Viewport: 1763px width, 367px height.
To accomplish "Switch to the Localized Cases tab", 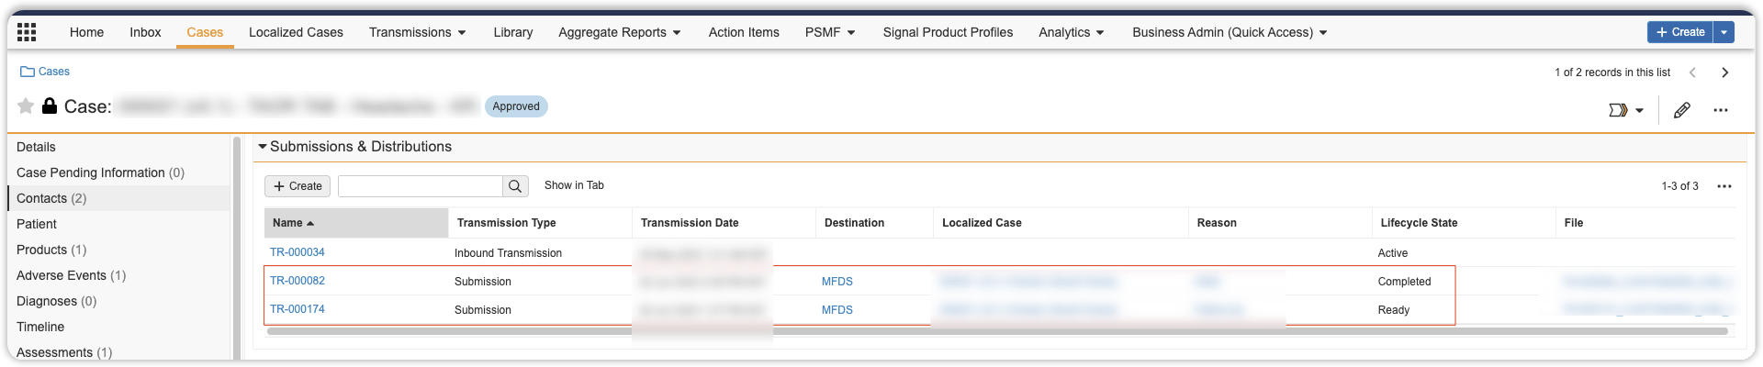I will 296,32.
